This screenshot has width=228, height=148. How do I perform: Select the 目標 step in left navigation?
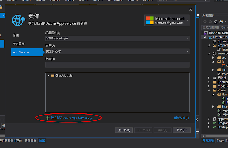(x=16, y=35)
